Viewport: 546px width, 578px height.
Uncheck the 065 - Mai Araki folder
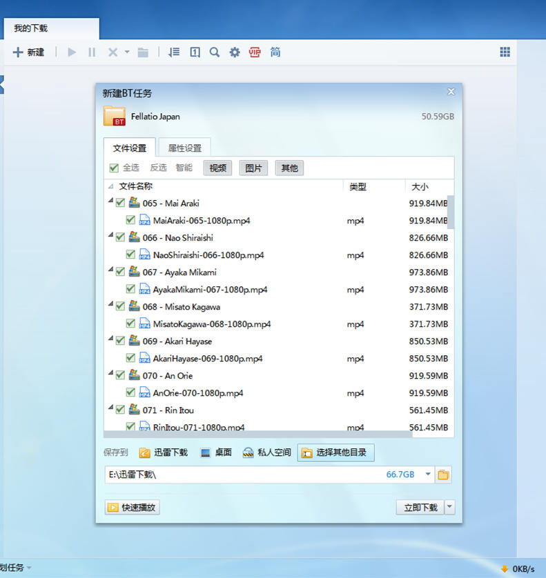point(120,203)
